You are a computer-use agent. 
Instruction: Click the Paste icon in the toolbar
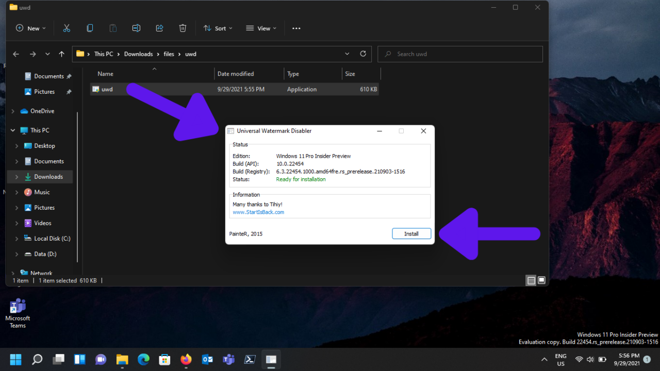pos(113,28)
